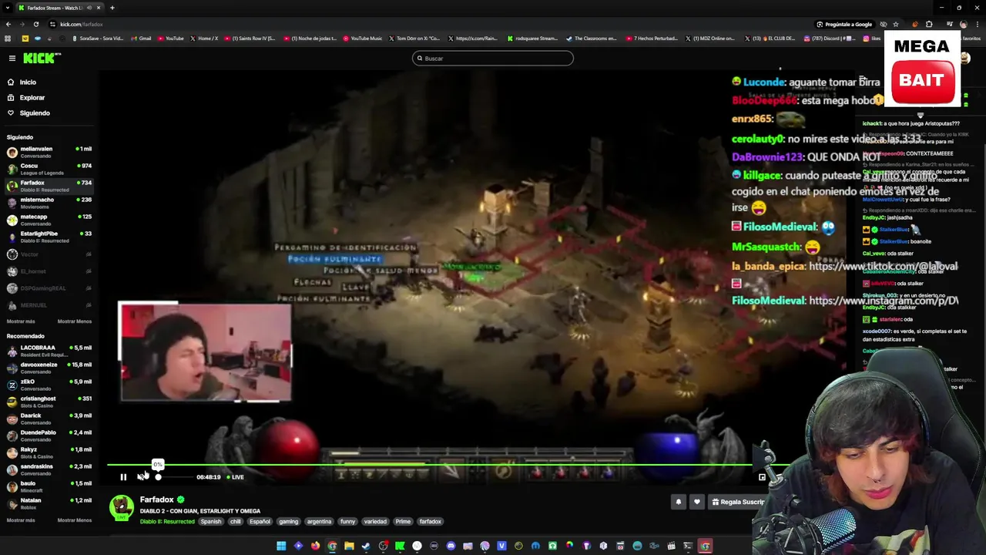Mute the stream volume icon
This screenshot has width=986, height=555.
click(142, 476)
